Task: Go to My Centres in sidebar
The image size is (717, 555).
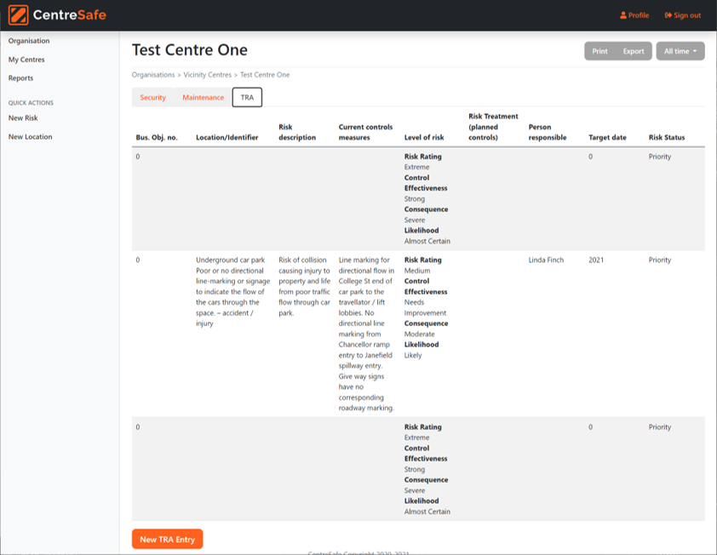Action: pos(26,60)
